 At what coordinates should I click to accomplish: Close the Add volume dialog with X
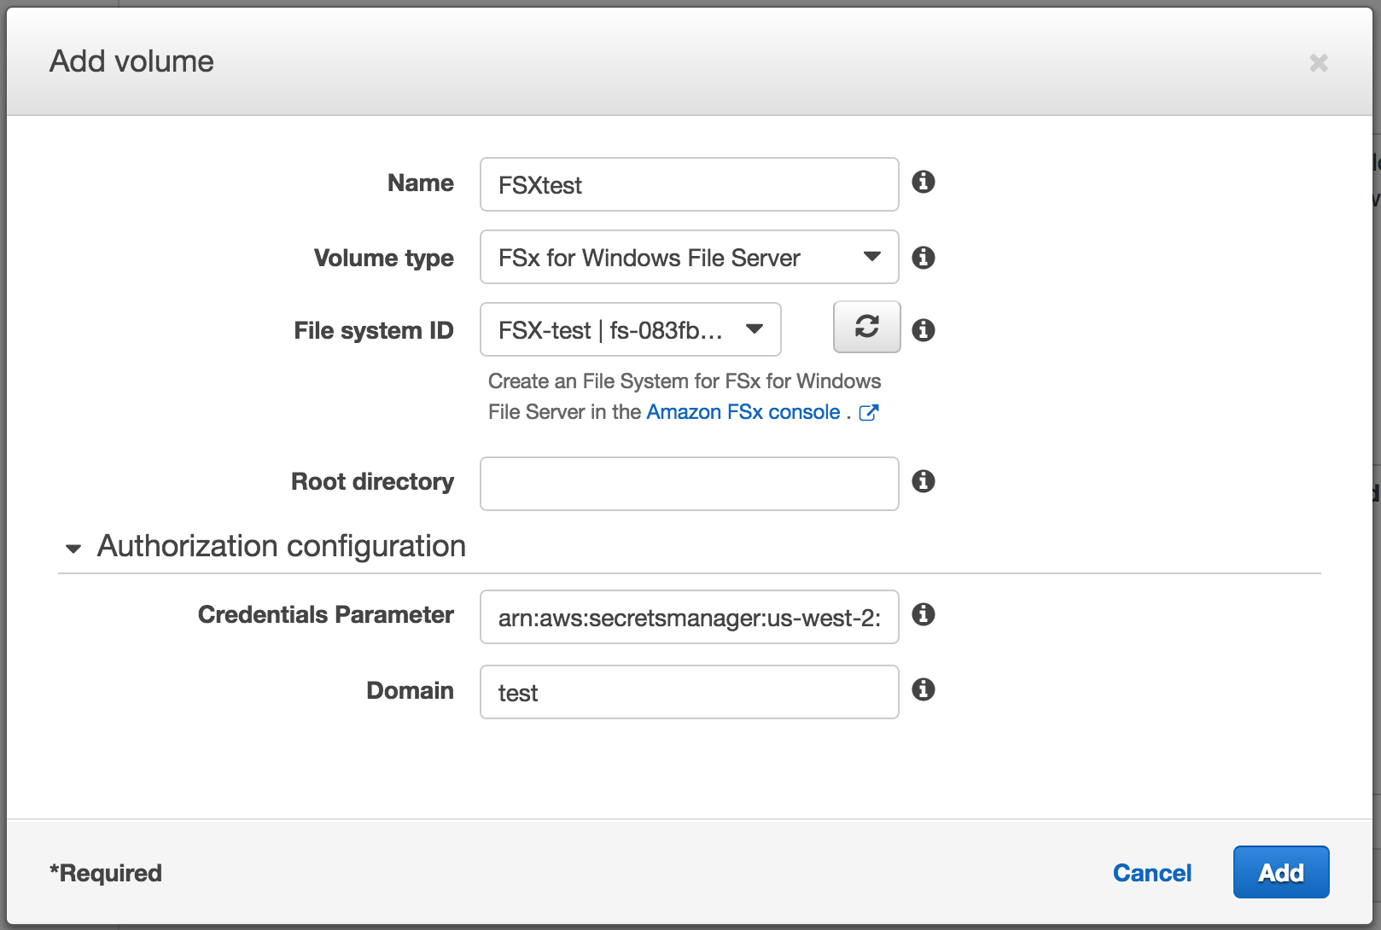1319,62
